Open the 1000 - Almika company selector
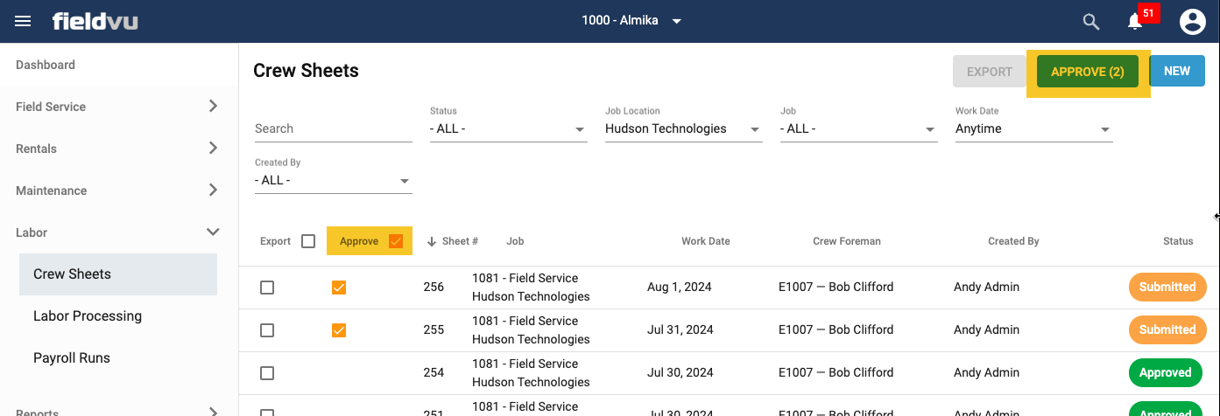The width and height of the screenshot is (1220, 416). coord(631,21)
